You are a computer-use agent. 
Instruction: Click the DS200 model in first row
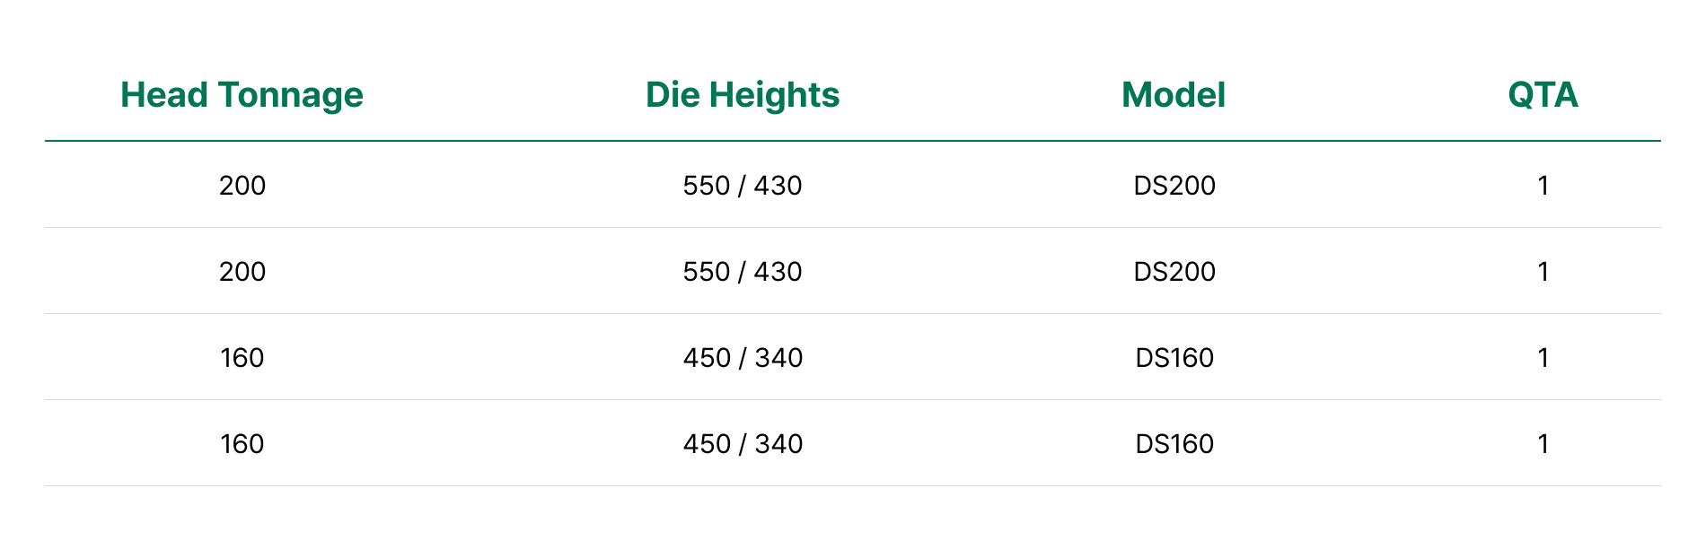(1174, 186)
